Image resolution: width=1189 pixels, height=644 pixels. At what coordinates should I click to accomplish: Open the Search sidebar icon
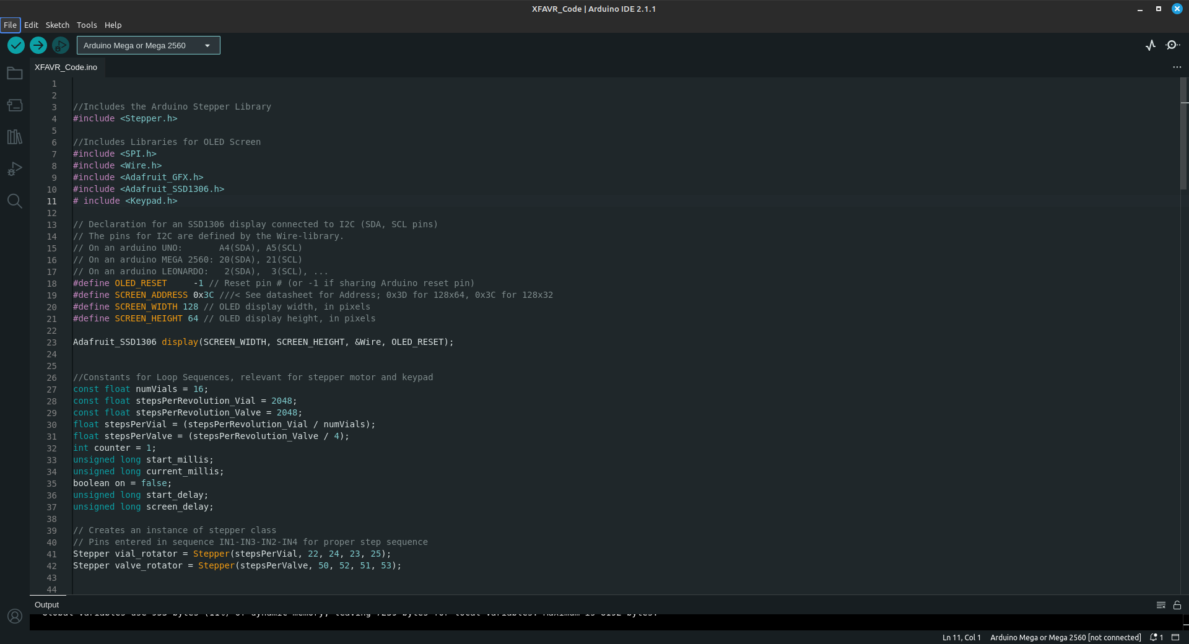click(15, 201)
